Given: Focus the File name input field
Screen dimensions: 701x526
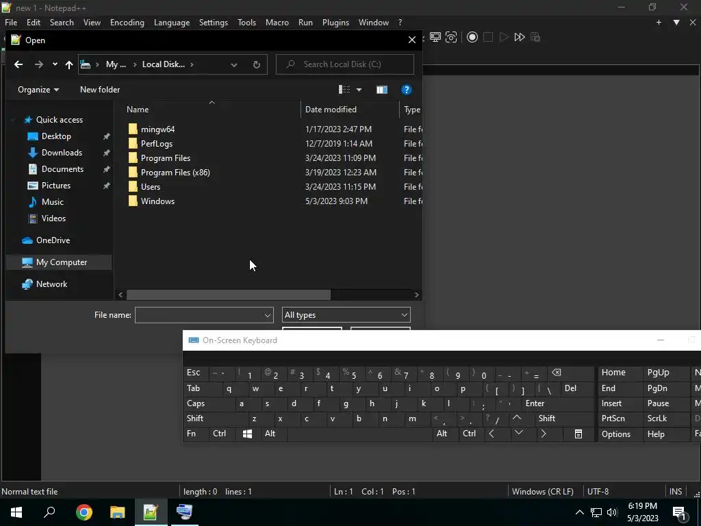Looking at the screenshot, I should (x=199, y=315).
